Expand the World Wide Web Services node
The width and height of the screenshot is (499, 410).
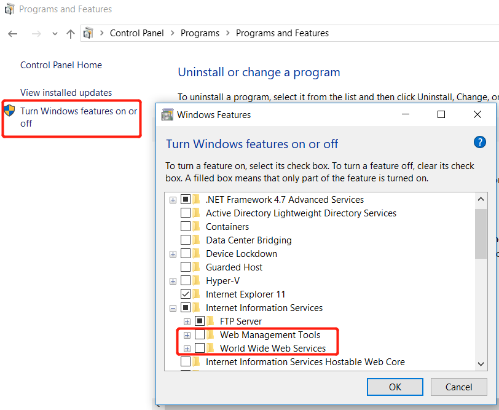(x=187, y=349)
